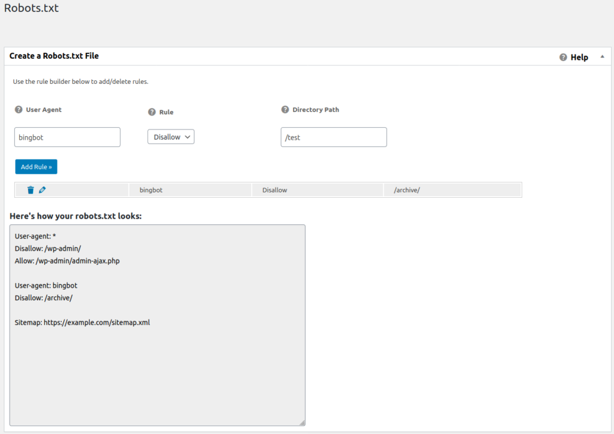Click the question mark icon beside Rule label

152,112
